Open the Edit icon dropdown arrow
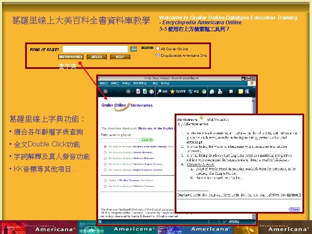Viewport: 312px width, 234px height. click(x=235, y=91)
